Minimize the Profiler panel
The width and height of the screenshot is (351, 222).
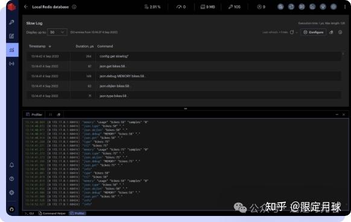(337, 115)
